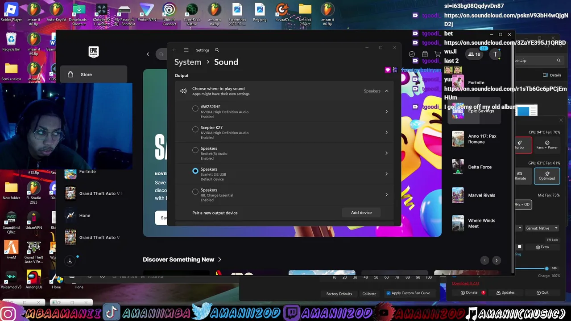The image size is (571, 321).
Task: Open the Epic friends icon showing 16
Action: pos(474,54)
